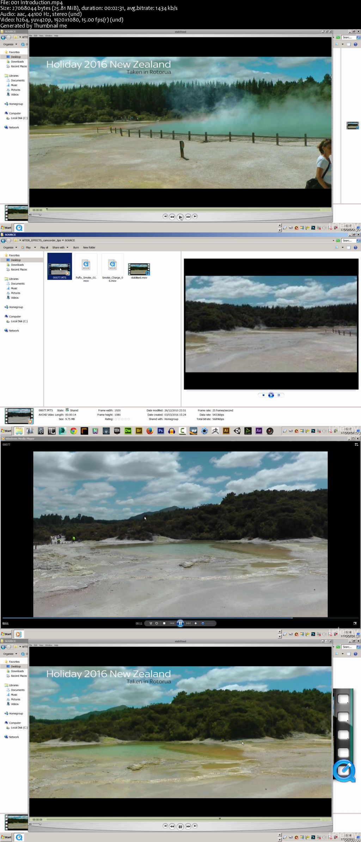This screenshot has height=842, width=361.
Task: Open Audacity headphones taskbar icon
Action: [172, 431]
